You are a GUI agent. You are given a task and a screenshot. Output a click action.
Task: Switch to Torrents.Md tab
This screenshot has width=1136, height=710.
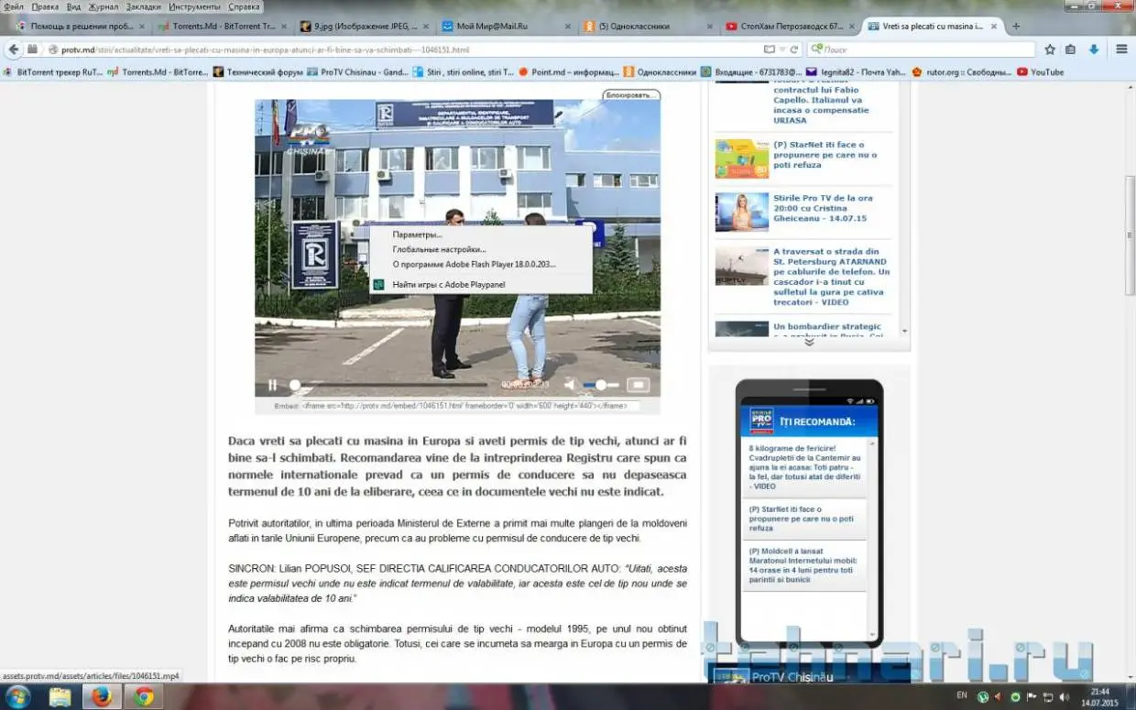coord(221,27)
